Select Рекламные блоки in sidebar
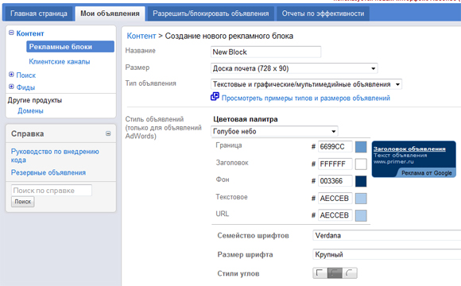Image resolution: width=461 pixels, height=286 pixels. click(70, 47)
